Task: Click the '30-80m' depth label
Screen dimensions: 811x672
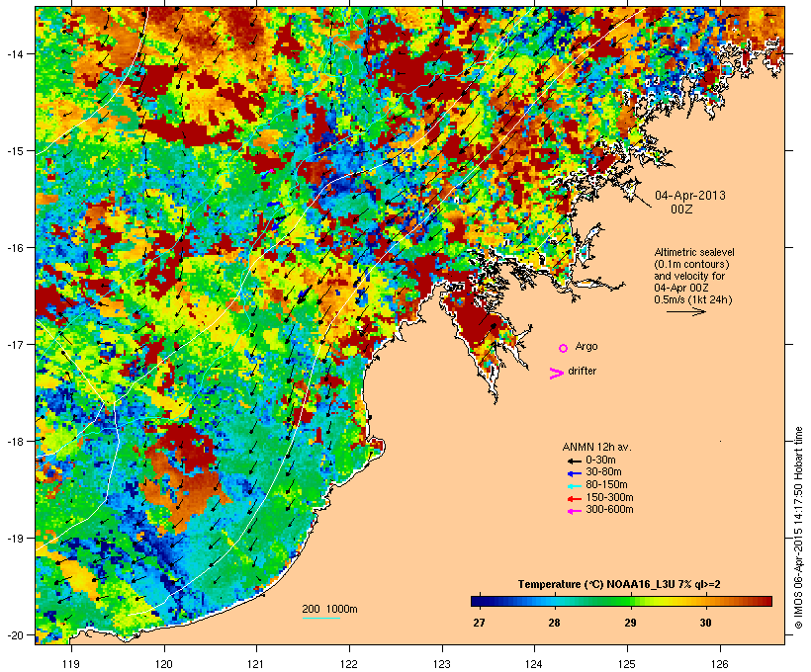Action: [603, 472]
